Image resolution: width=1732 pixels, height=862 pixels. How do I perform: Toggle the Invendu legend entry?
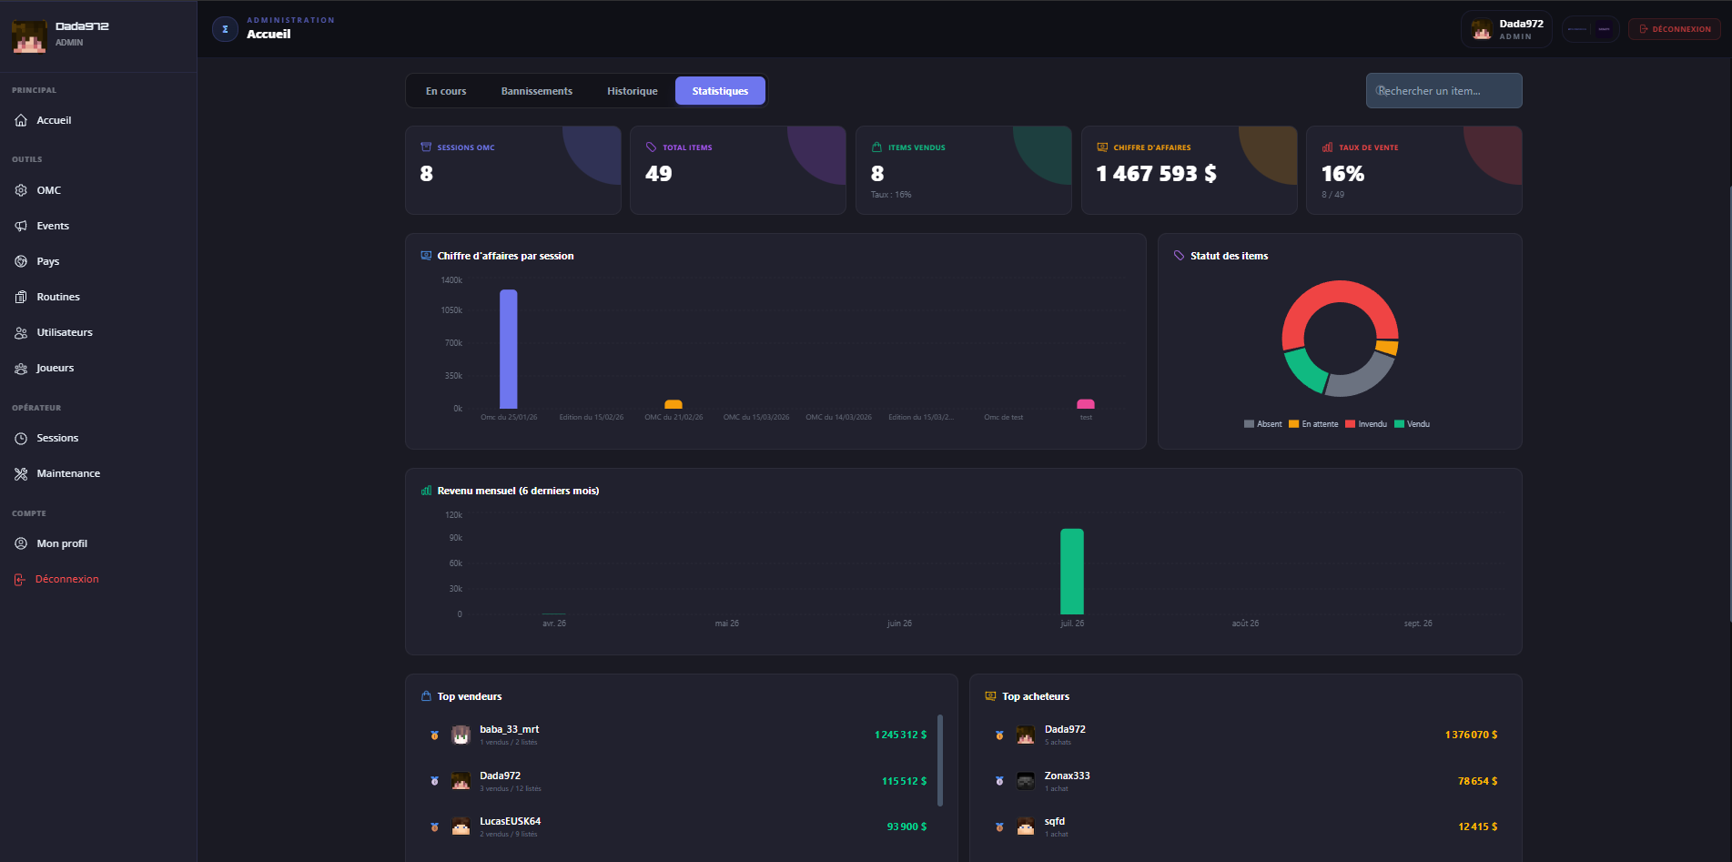1366,424
